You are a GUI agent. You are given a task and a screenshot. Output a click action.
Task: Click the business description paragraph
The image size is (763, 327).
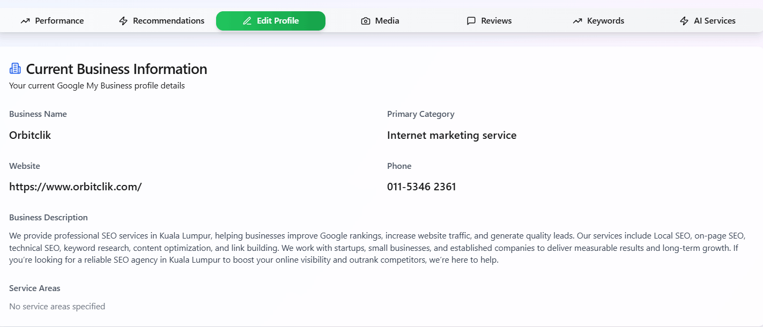pyautogui.click(x=375, y=248)
